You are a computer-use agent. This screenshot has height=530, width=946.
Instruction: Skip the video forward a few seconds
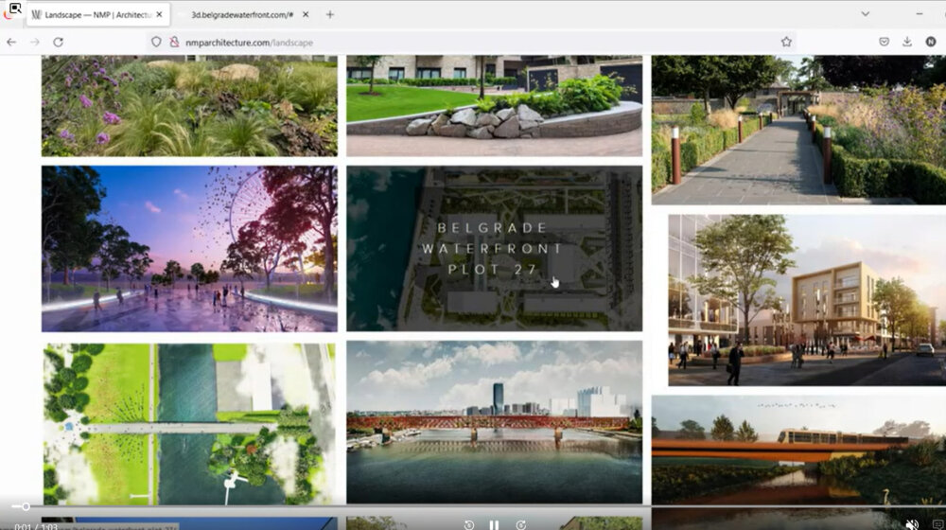point(520,524)
